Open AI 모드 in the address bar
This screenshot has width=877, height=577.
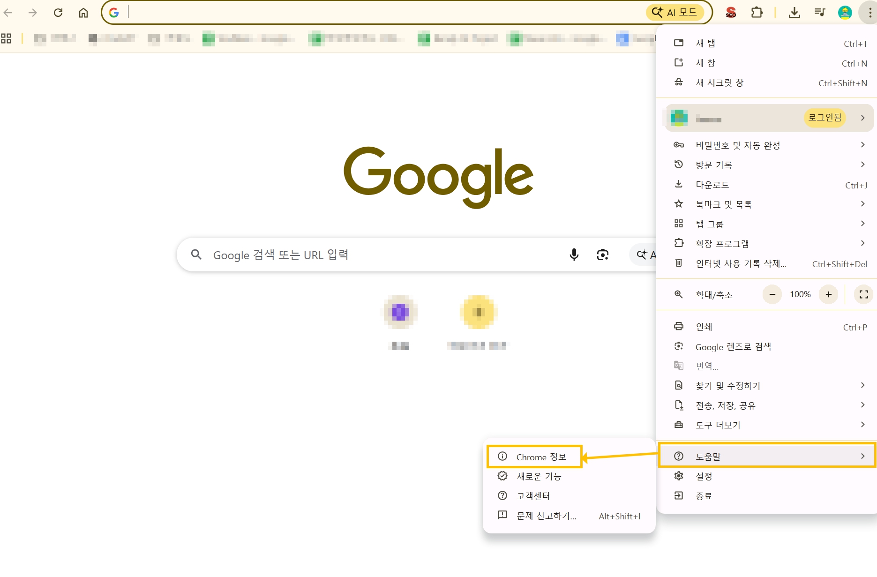675,13
